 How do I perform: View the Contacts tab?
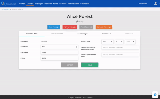(129, 34)
